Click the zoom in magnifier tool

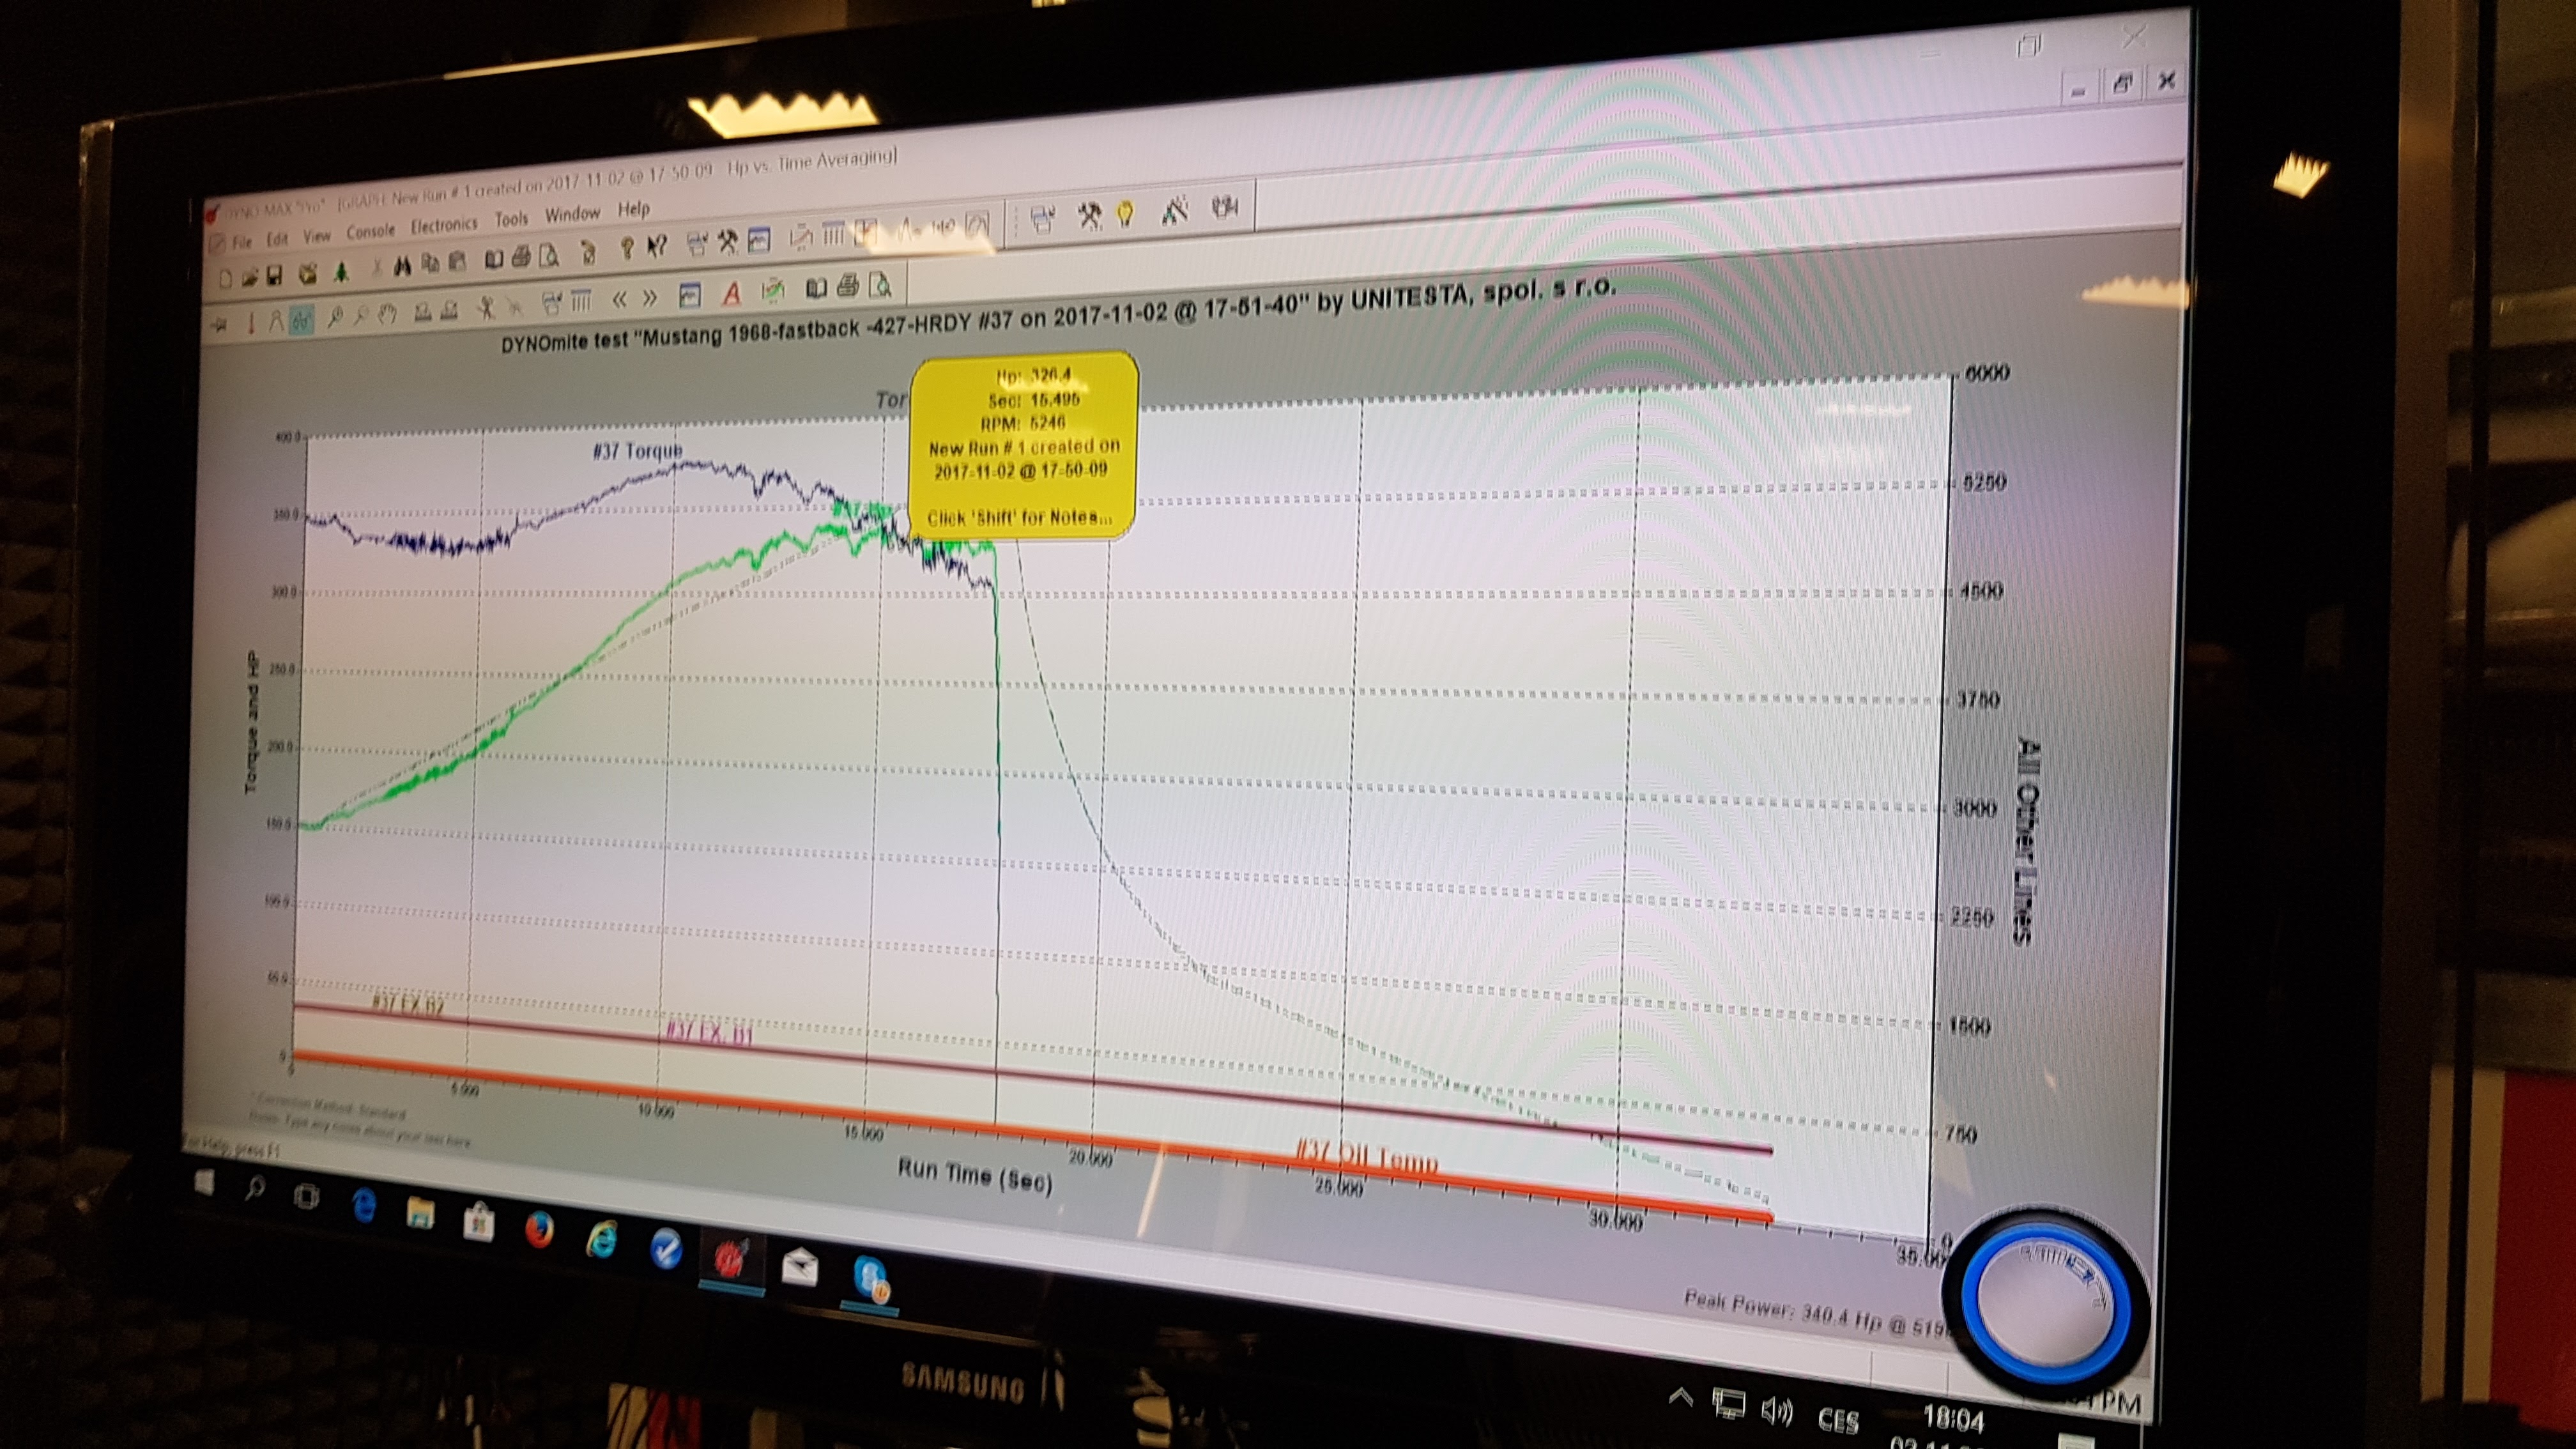pos(336,317)
